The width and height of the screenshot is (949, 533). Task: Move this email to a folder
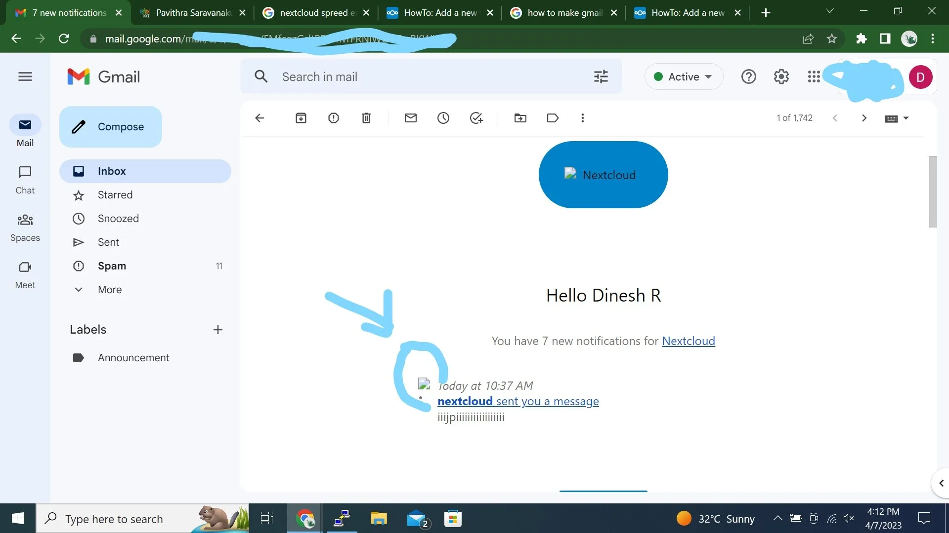coord(520,118)
